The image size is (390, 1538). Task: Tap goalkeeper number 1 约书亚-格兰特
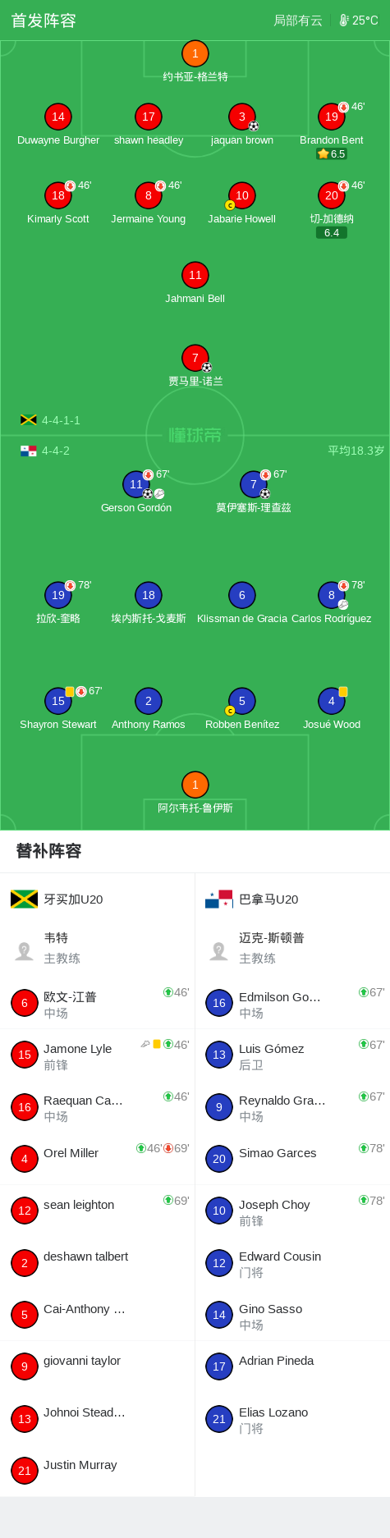click(195, 54)
